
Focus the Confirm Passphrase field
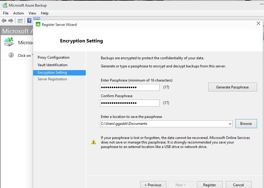click(130, 103)
